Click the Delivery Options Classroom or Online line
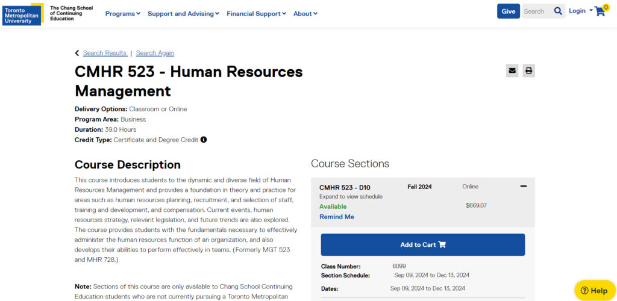The width and height of the screenshot is (617, 301). (x=131, y=109)
